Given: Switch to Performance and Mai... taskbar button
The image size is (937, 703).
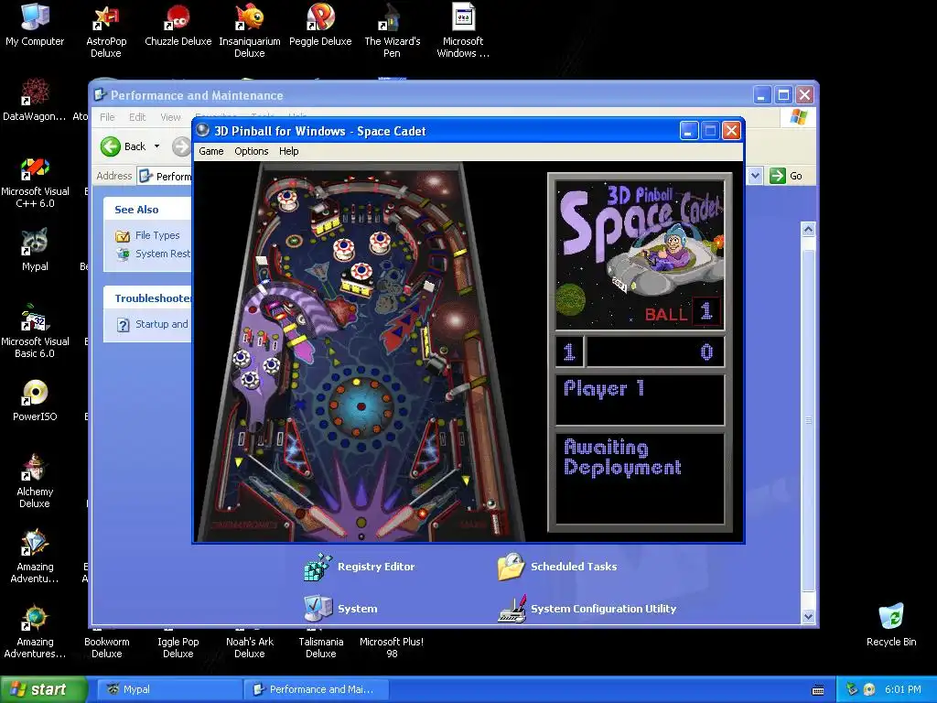Looking at the screenshot, I should (317, 689).
